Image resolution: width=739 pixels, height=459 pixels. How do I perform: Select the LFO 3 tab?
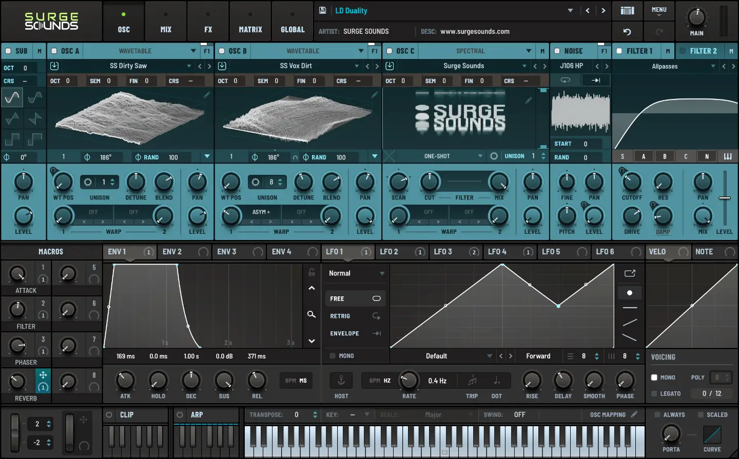pos(456,252)
